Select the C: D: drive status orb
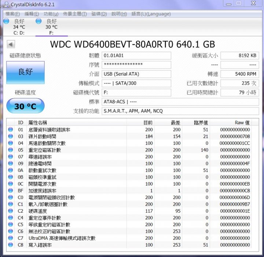The image size is (264, 257). tap(6, 21)
